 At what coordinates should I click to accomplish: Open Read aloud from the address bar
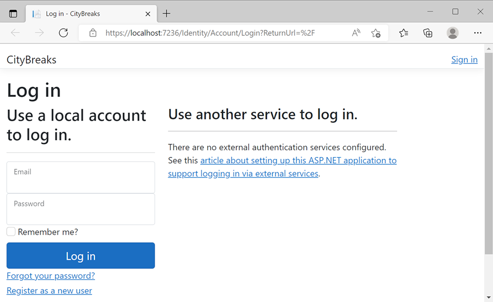point(356,33)
